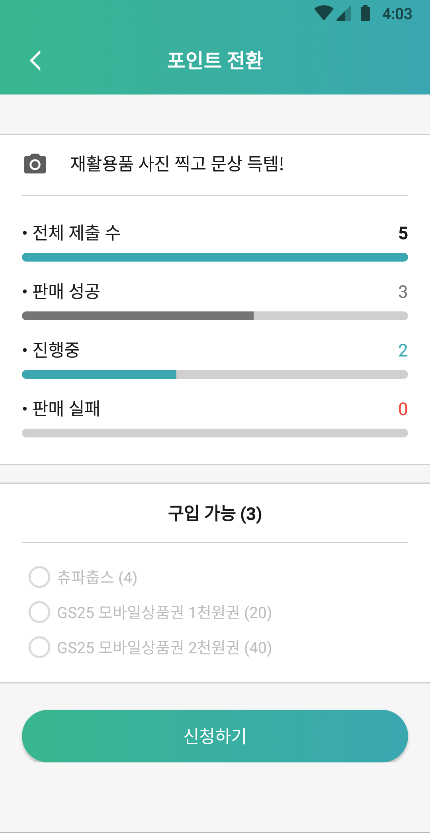Go back using the header arrow
This screenshot has width=430, height=833.
pos(35,61)
